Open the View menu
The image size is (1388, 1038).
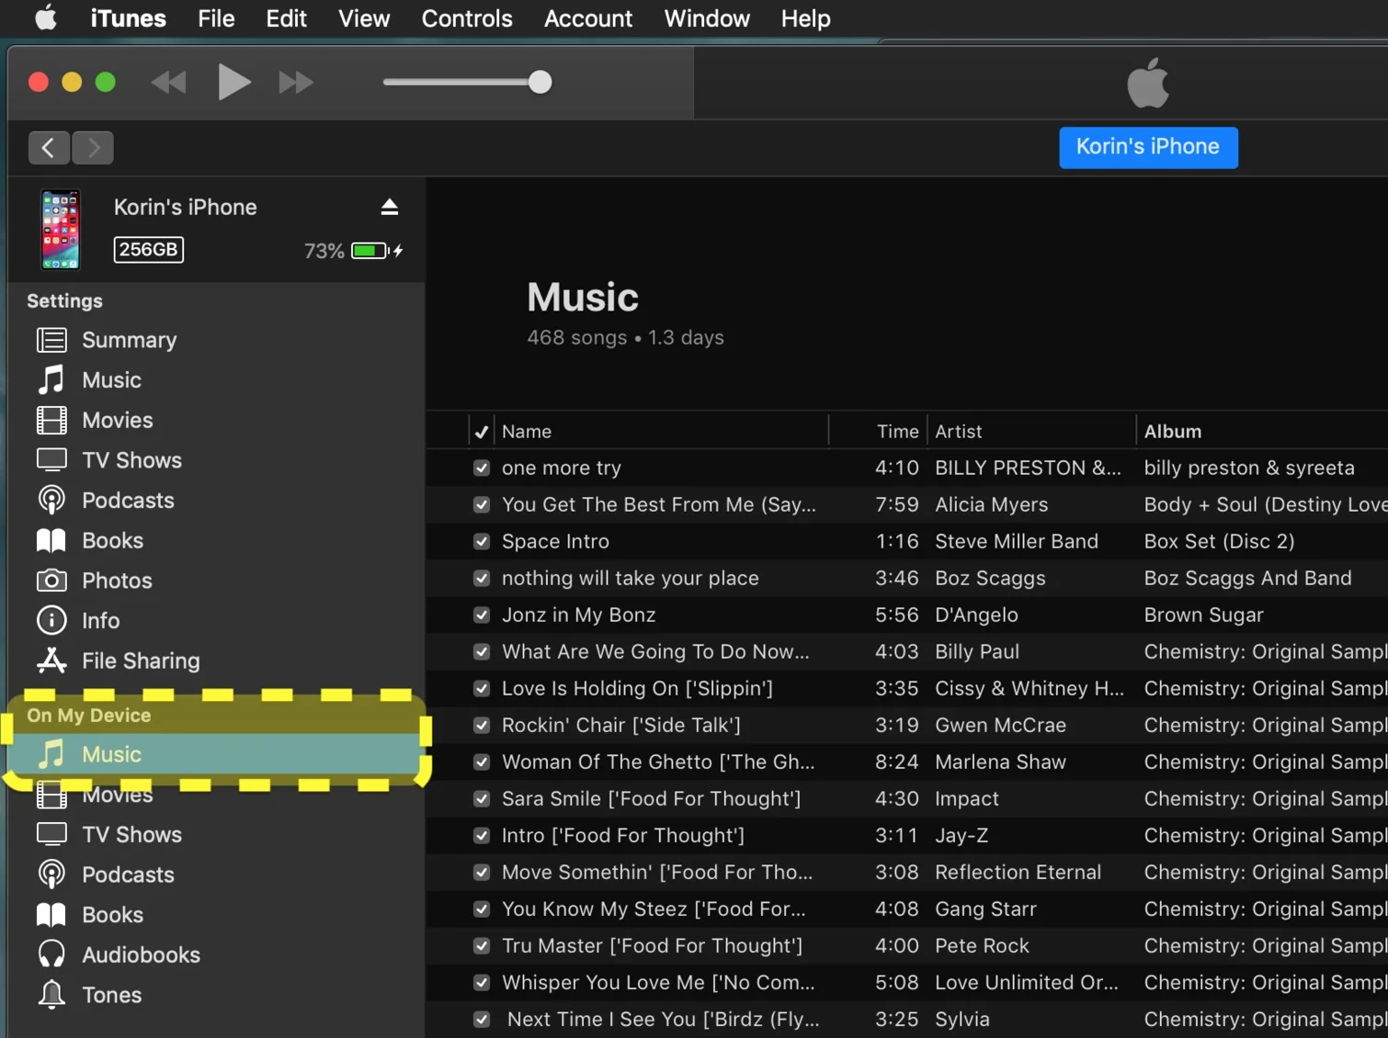click(364, 18)
